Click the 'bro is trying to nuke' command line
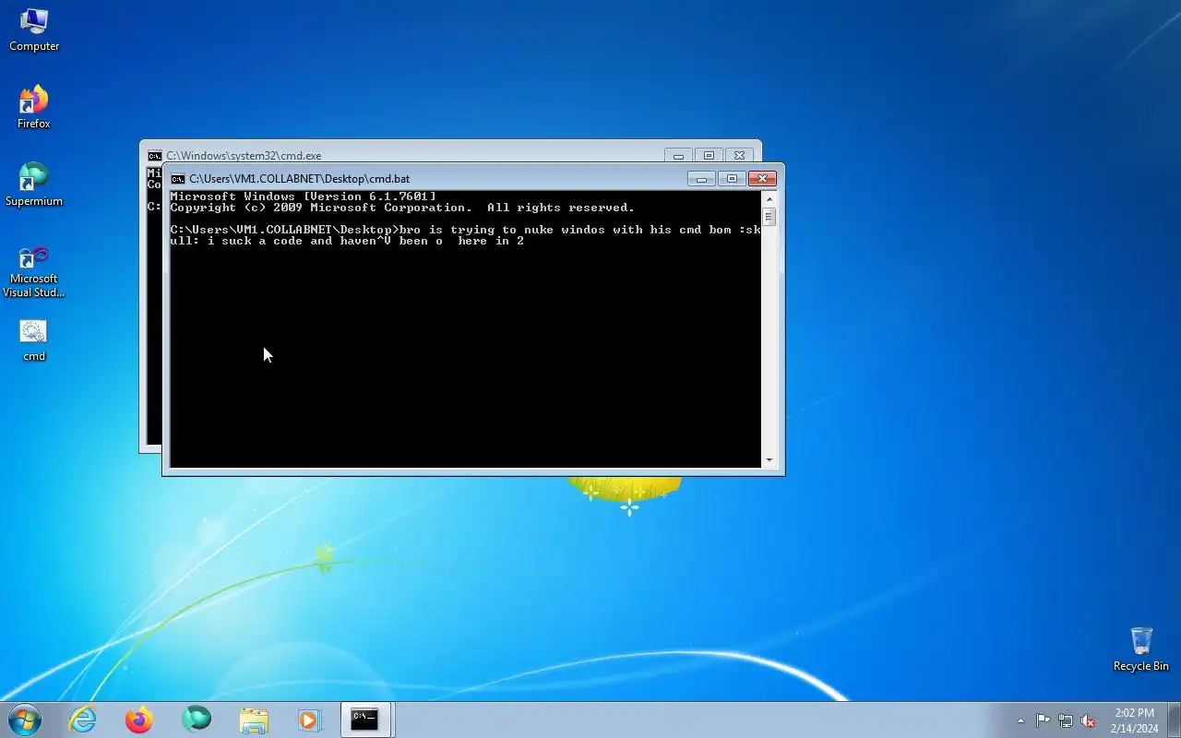1181x738 pixels. click(x=466, y=235)
